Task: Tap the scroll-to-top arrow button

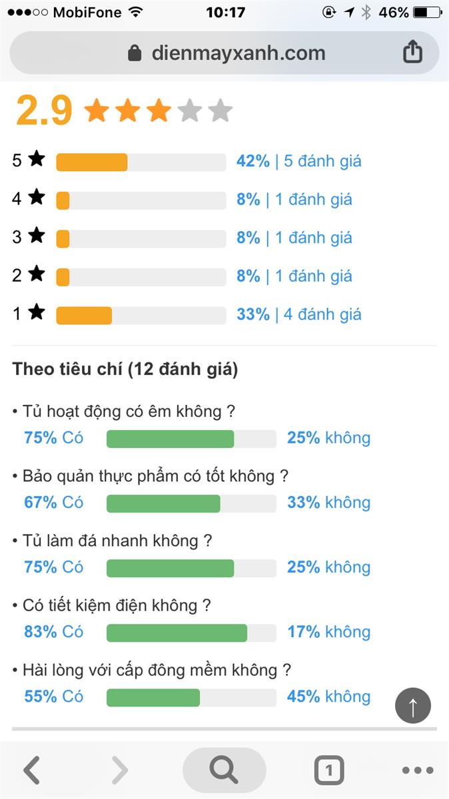Action: (412, 706)
